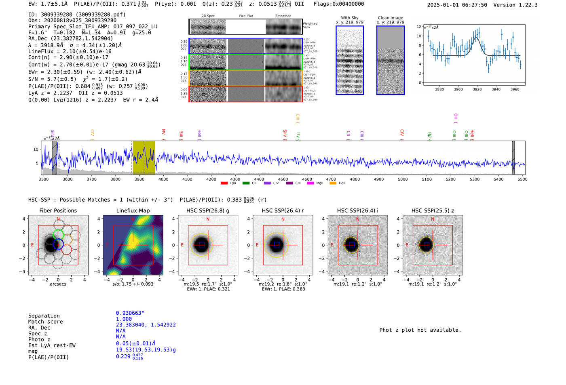Select the HSC SSP(26.4) r cutout image
The width and height of the screenshot is (566, 385).
point(283,245)
